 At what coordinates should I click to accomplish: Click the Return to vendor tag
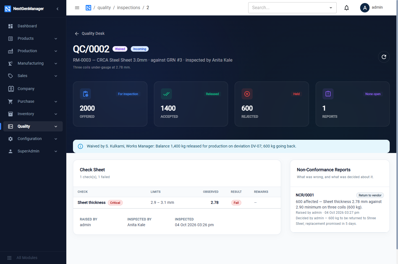click(370, 195)
